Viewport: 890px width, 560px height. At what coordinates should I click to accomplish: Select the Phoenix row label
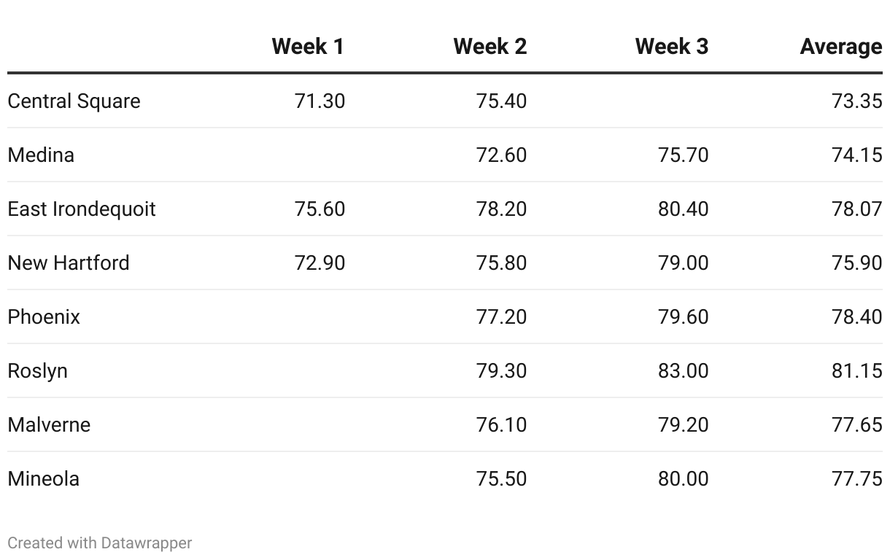coord(44,316)
